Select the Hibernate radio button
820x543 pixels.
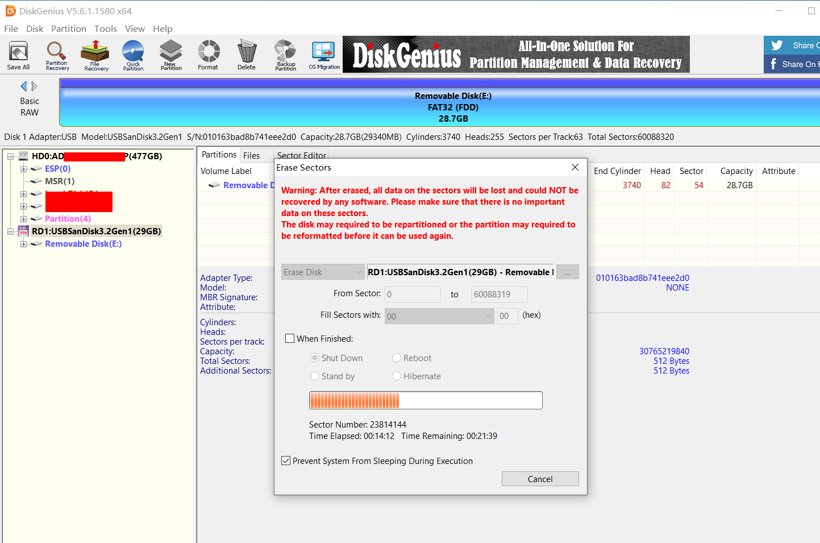point(397,376)
